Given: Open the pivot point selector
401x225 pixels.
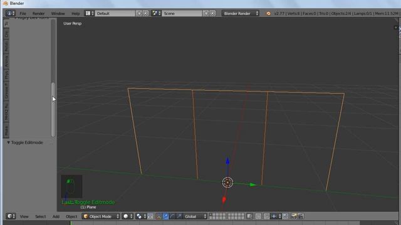Looking at the screenshot, I should click(x=141, y=216).
